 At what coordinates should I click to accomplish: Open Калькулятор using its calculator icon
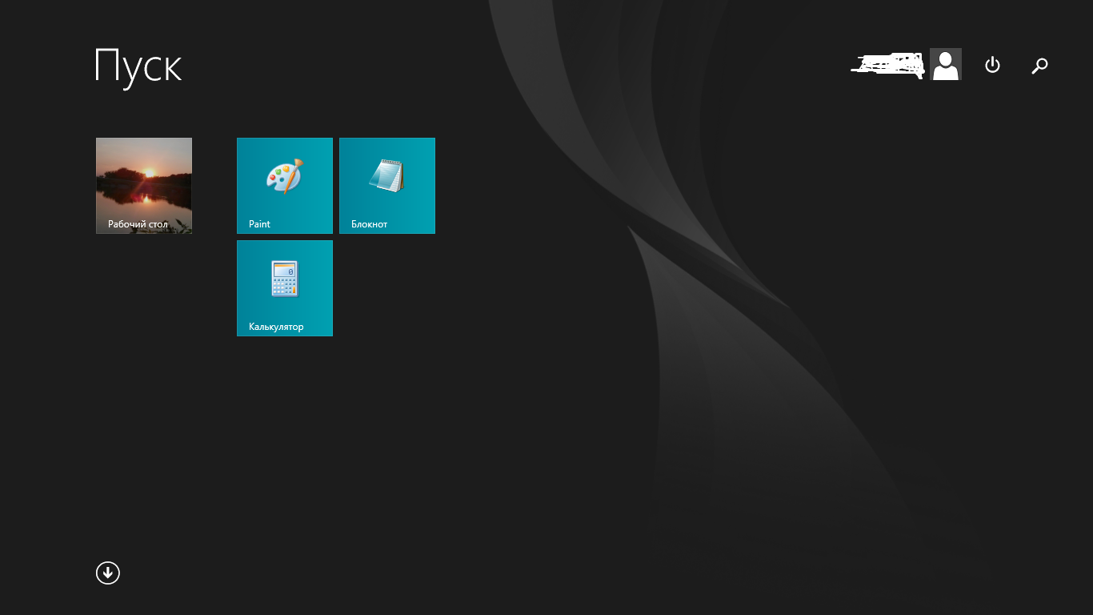[x=284, y=279]
